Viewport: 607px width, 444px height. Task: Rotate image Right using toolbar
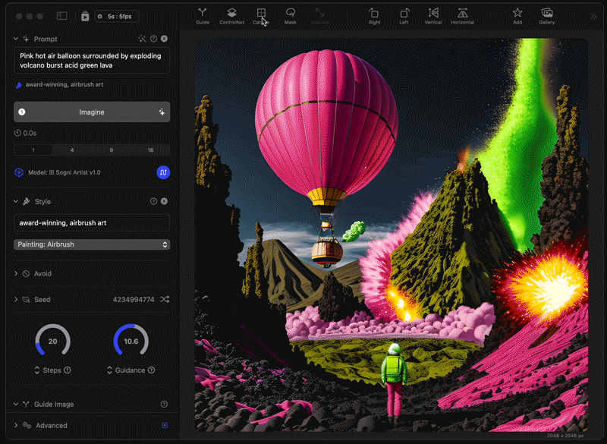point(374,16)
